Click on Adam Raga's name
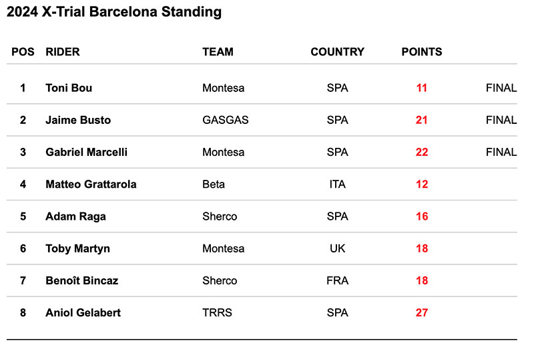Screen dimensions: 534x347 click(x=75, y=216)
